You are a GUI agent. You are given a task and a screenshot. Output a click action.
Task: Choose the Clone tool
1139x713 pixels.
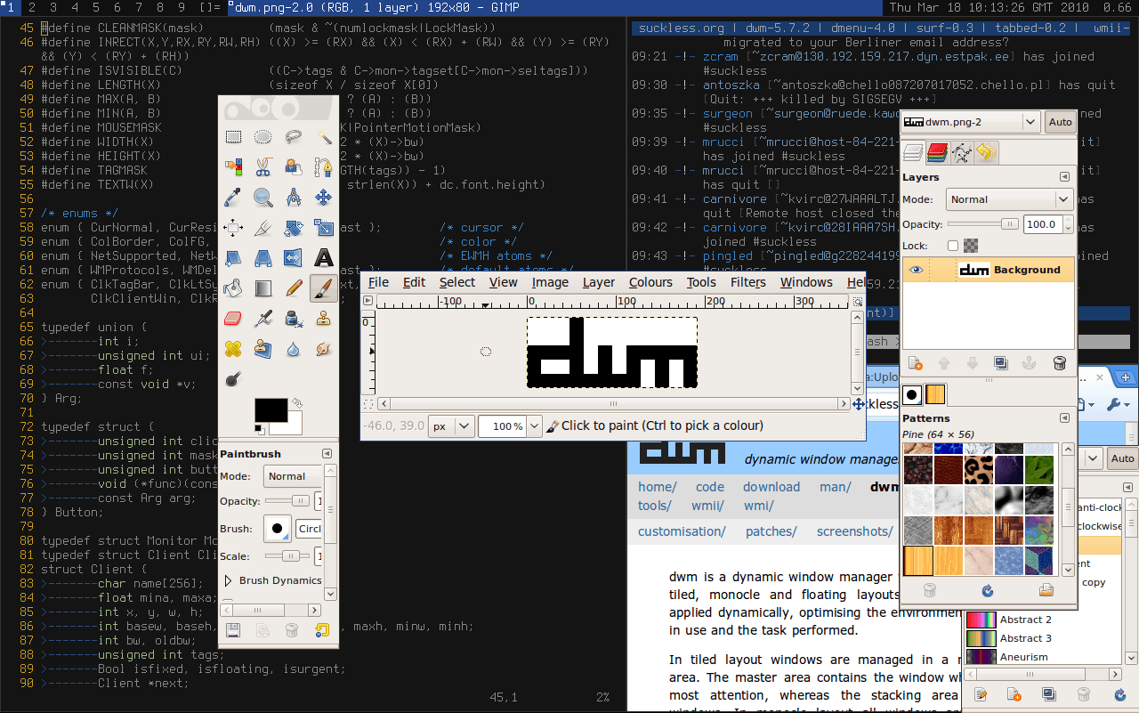coord(323,320)
